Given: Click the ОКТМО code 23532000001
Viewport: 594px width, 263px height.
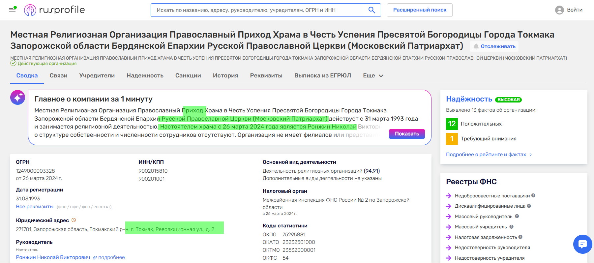Looking at the screenshot, I should (x=299, y=250).
